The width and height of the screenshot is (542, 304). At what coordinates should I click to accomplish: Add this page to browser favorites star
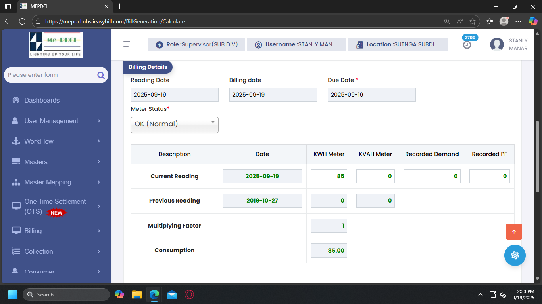coord(473,21)
